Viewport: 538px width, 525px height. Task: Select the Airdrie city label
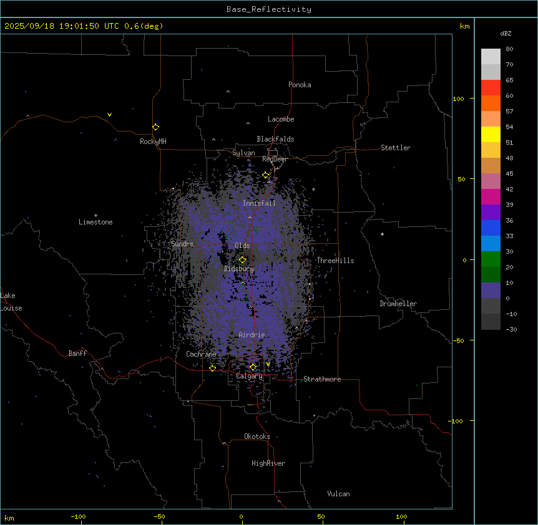point(252,335)
